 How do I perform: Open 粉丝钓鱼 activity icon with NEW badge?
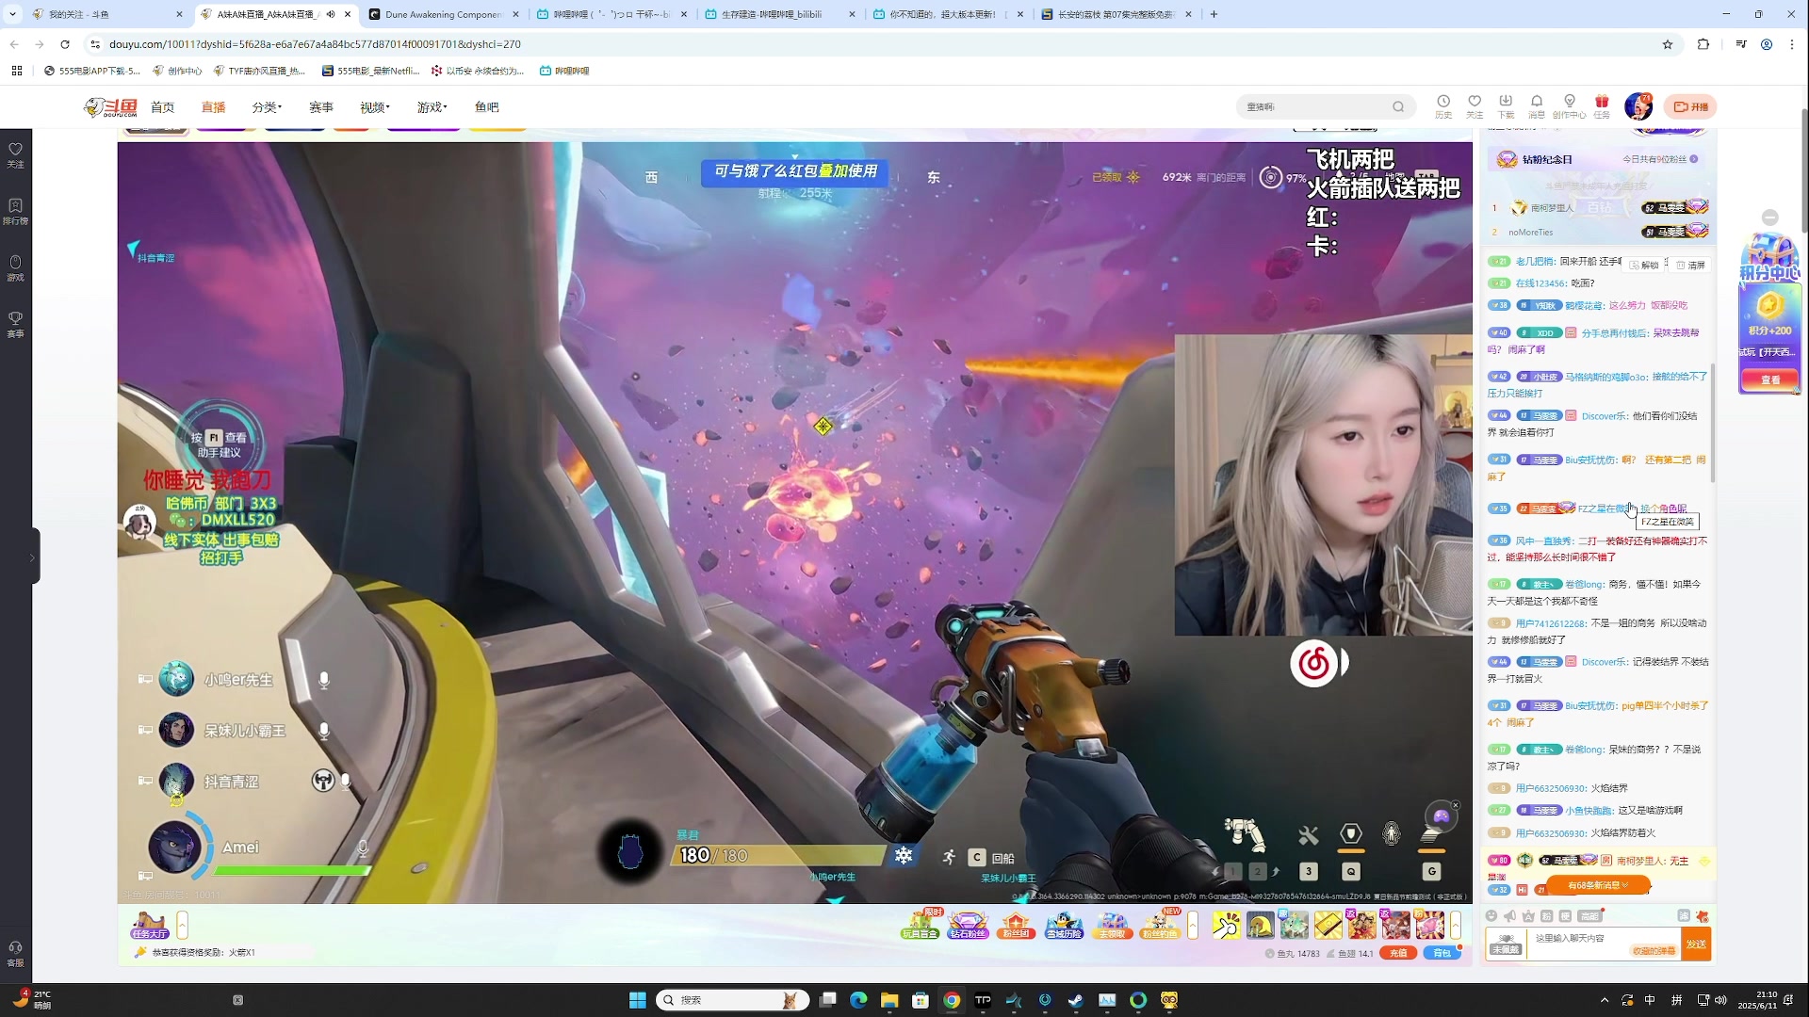[1160, 925]
